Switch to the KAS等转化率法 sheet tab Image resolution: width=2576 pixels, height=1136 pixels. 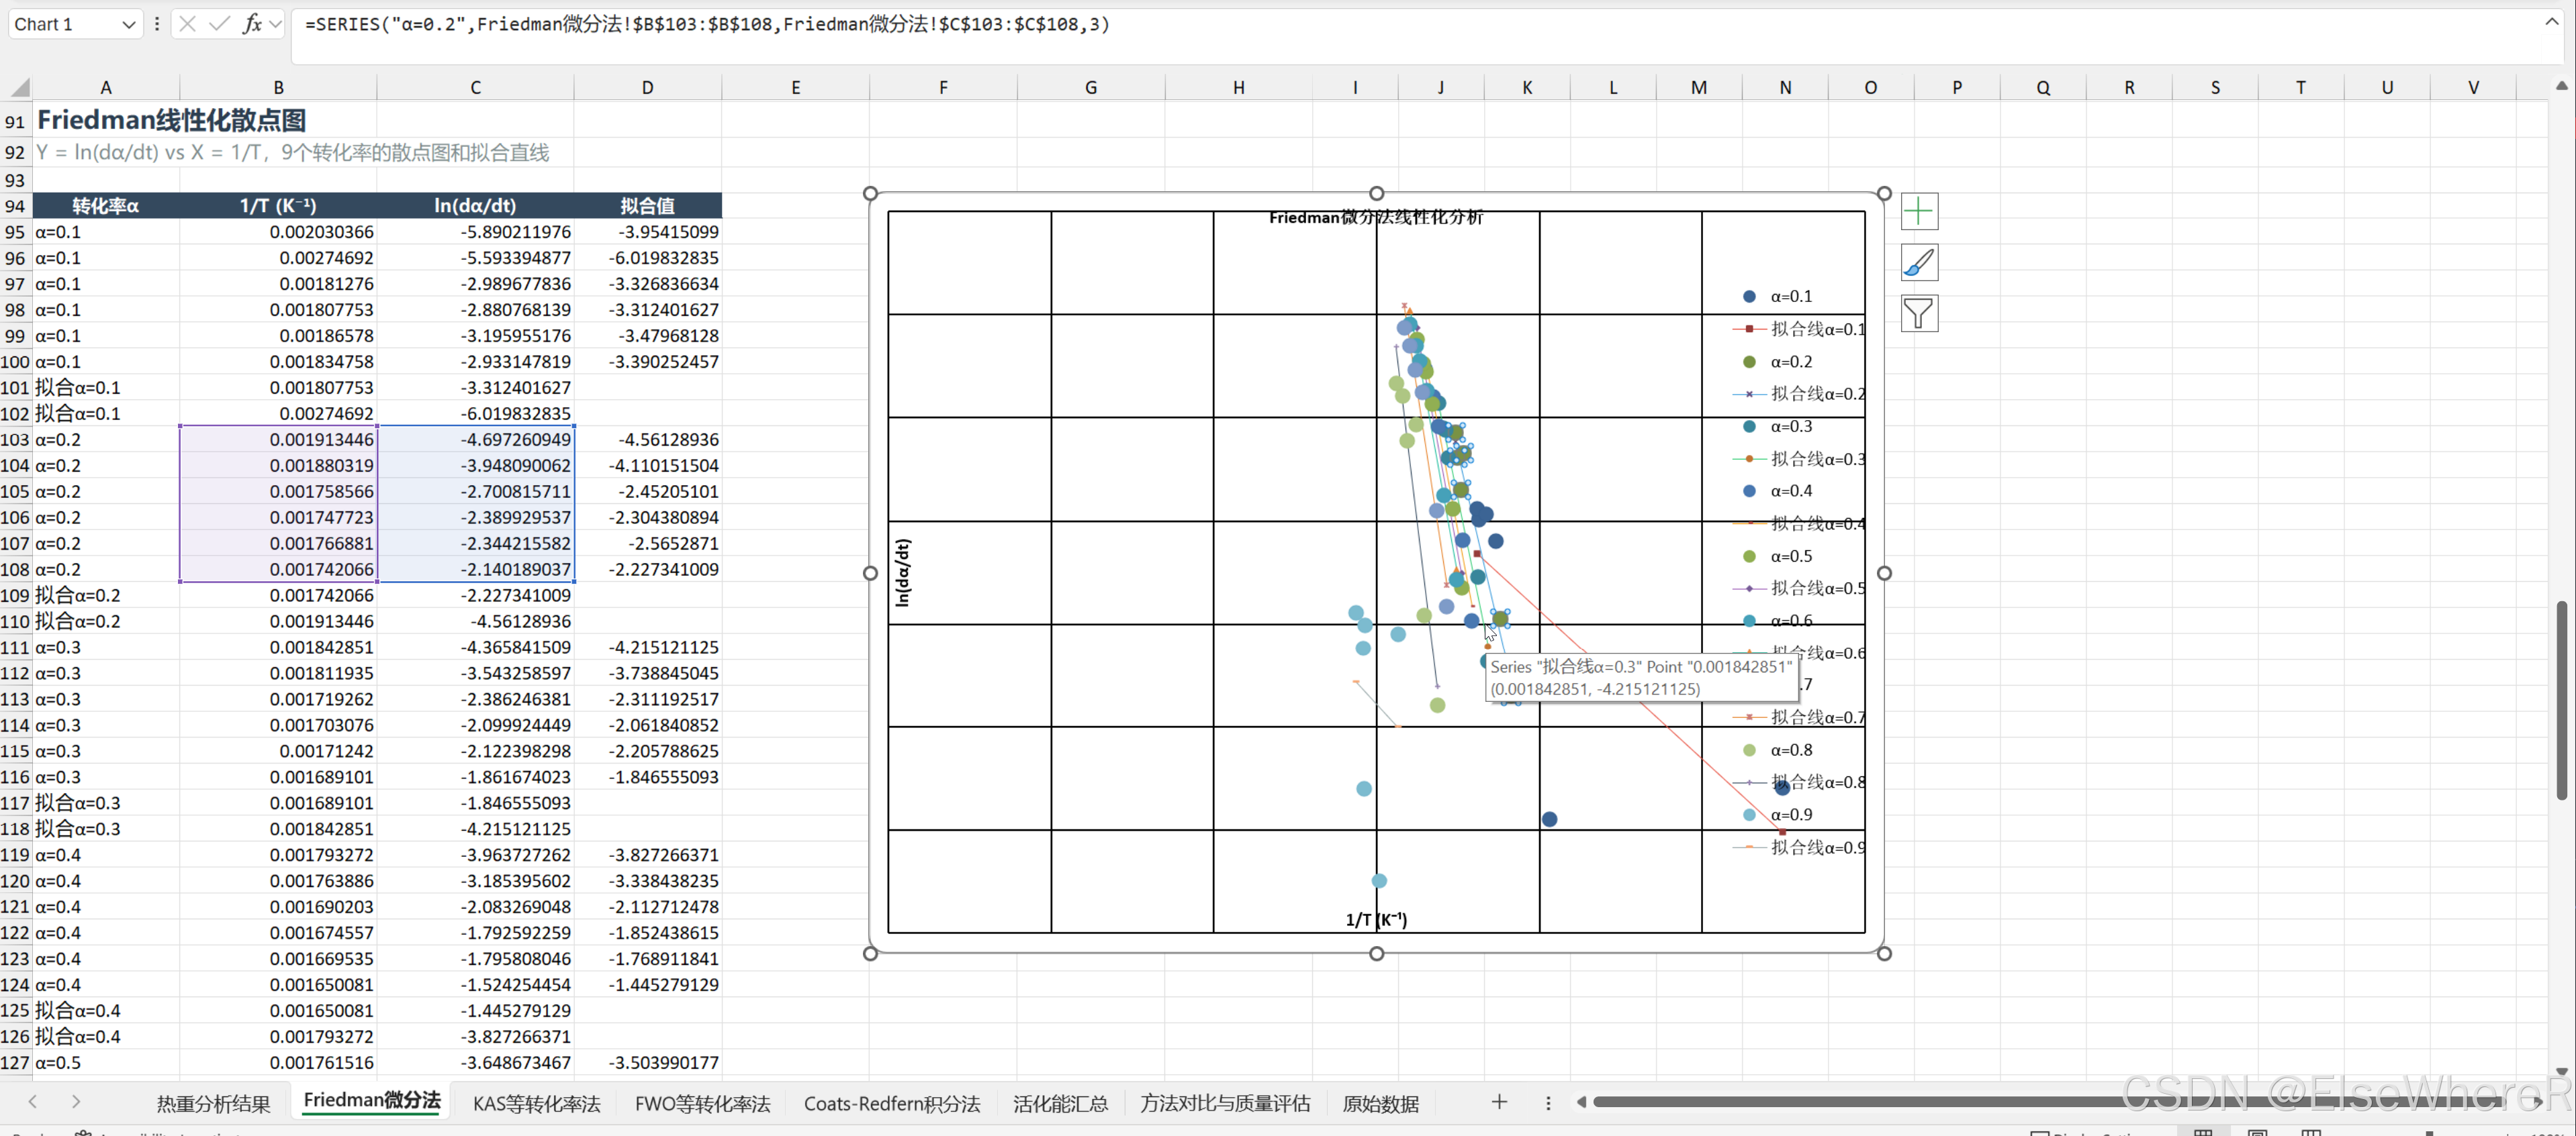tap(536, 1103)
